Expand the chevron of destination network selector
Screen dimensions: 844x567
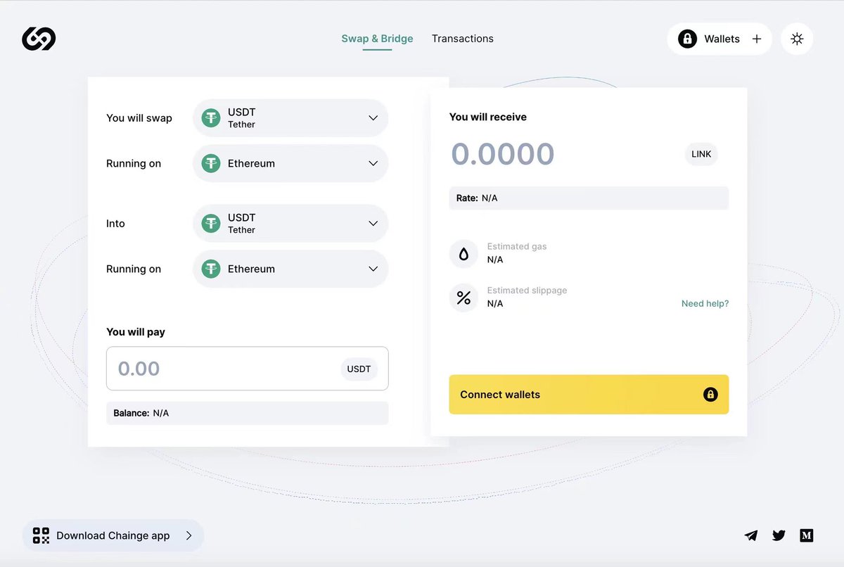coord(373,269)
